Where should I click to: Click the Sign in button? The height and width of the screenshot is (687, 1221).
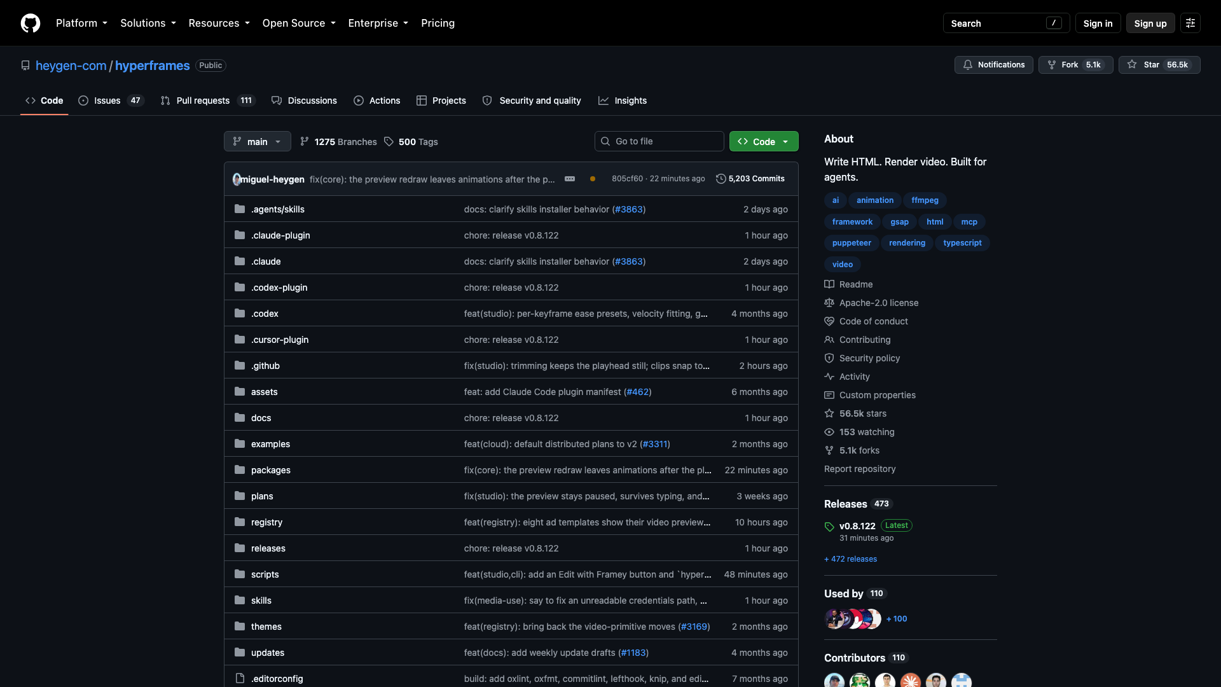[x=1098, y=23]
